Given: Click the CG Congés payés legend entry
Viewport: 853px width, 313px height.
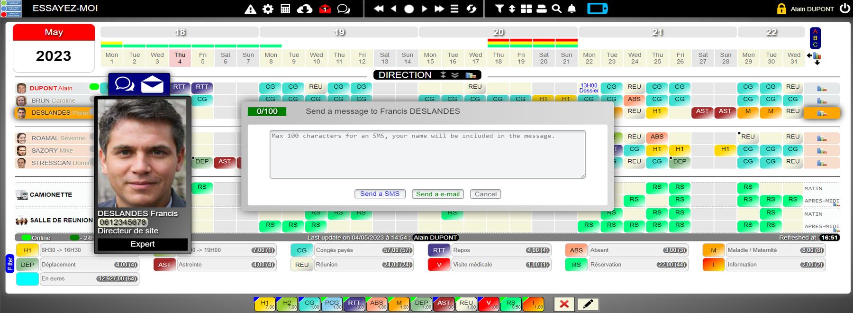Looking at the screenshot, I should [352, 250].
